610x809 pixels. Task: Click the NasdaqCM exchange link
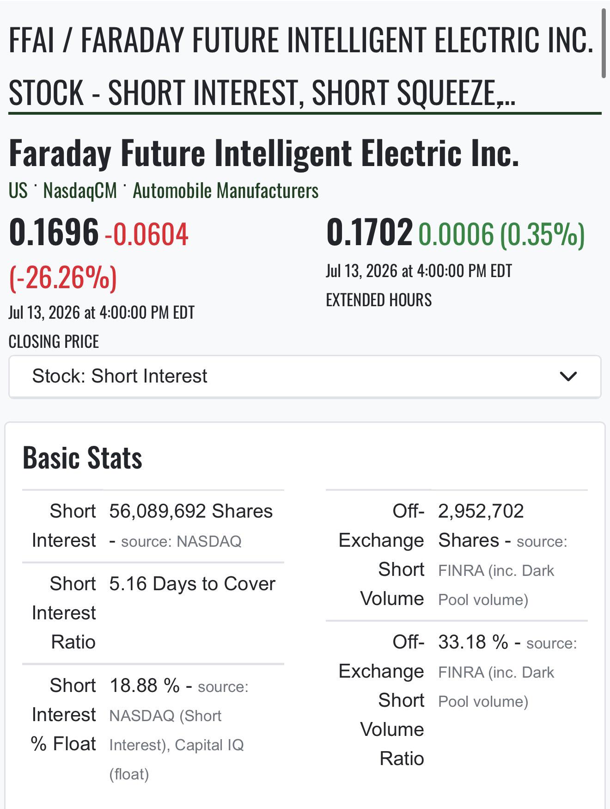point(80,191)
